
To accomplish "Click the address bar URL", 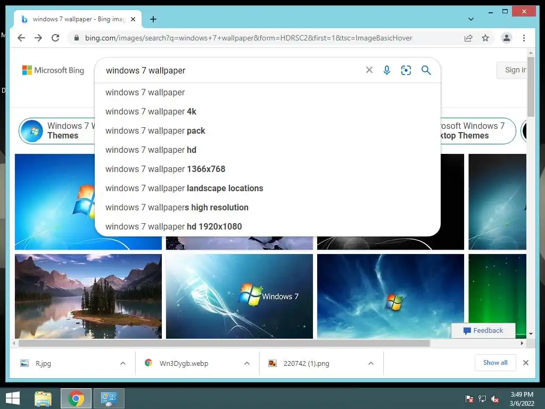I will pyautogui.click(x=249, y=38).
